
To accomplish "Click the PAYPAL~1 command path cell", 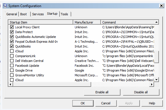I will [x=128, y=42].
